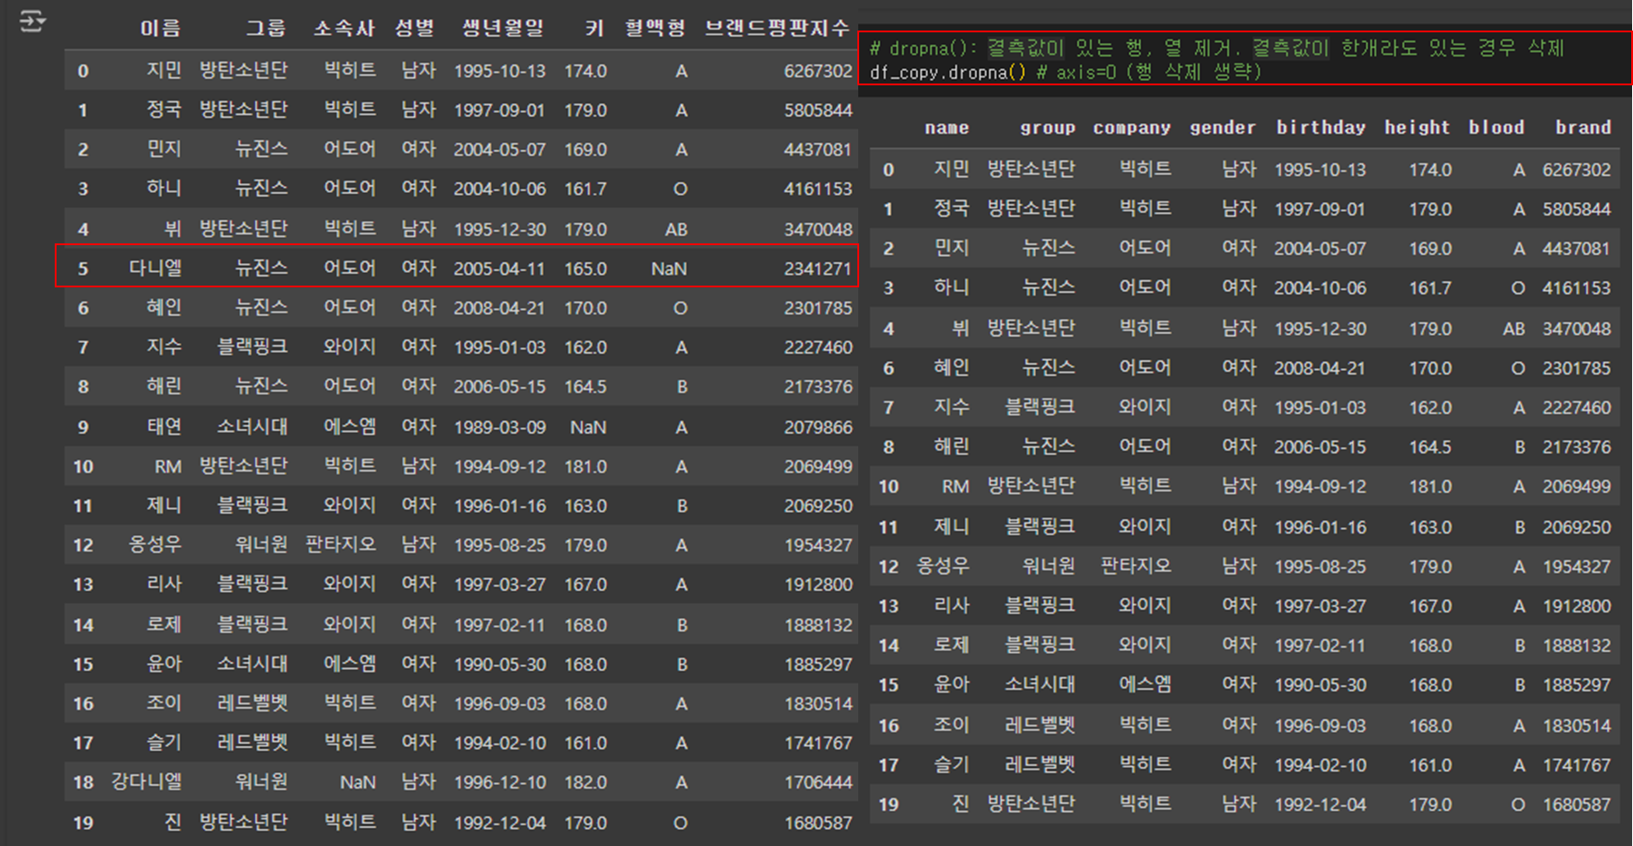Click the 이름 column header in left table
The width and height of the screenshot is (1633, 846).
point(161,29)
